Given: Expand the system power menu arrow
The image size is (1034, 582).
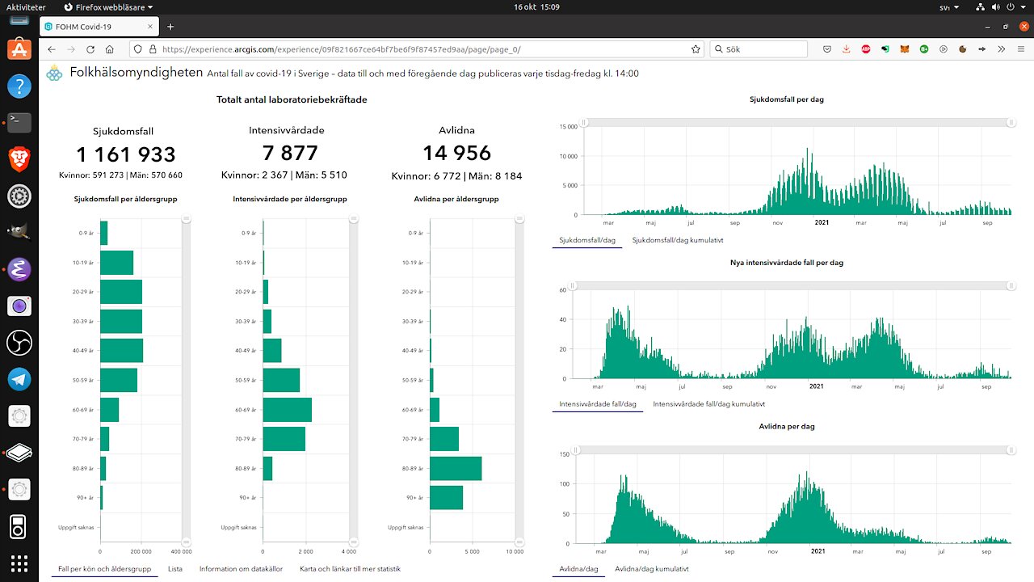Looking at the screenshot, I should pyautogui.click(x=1024, y=6).
